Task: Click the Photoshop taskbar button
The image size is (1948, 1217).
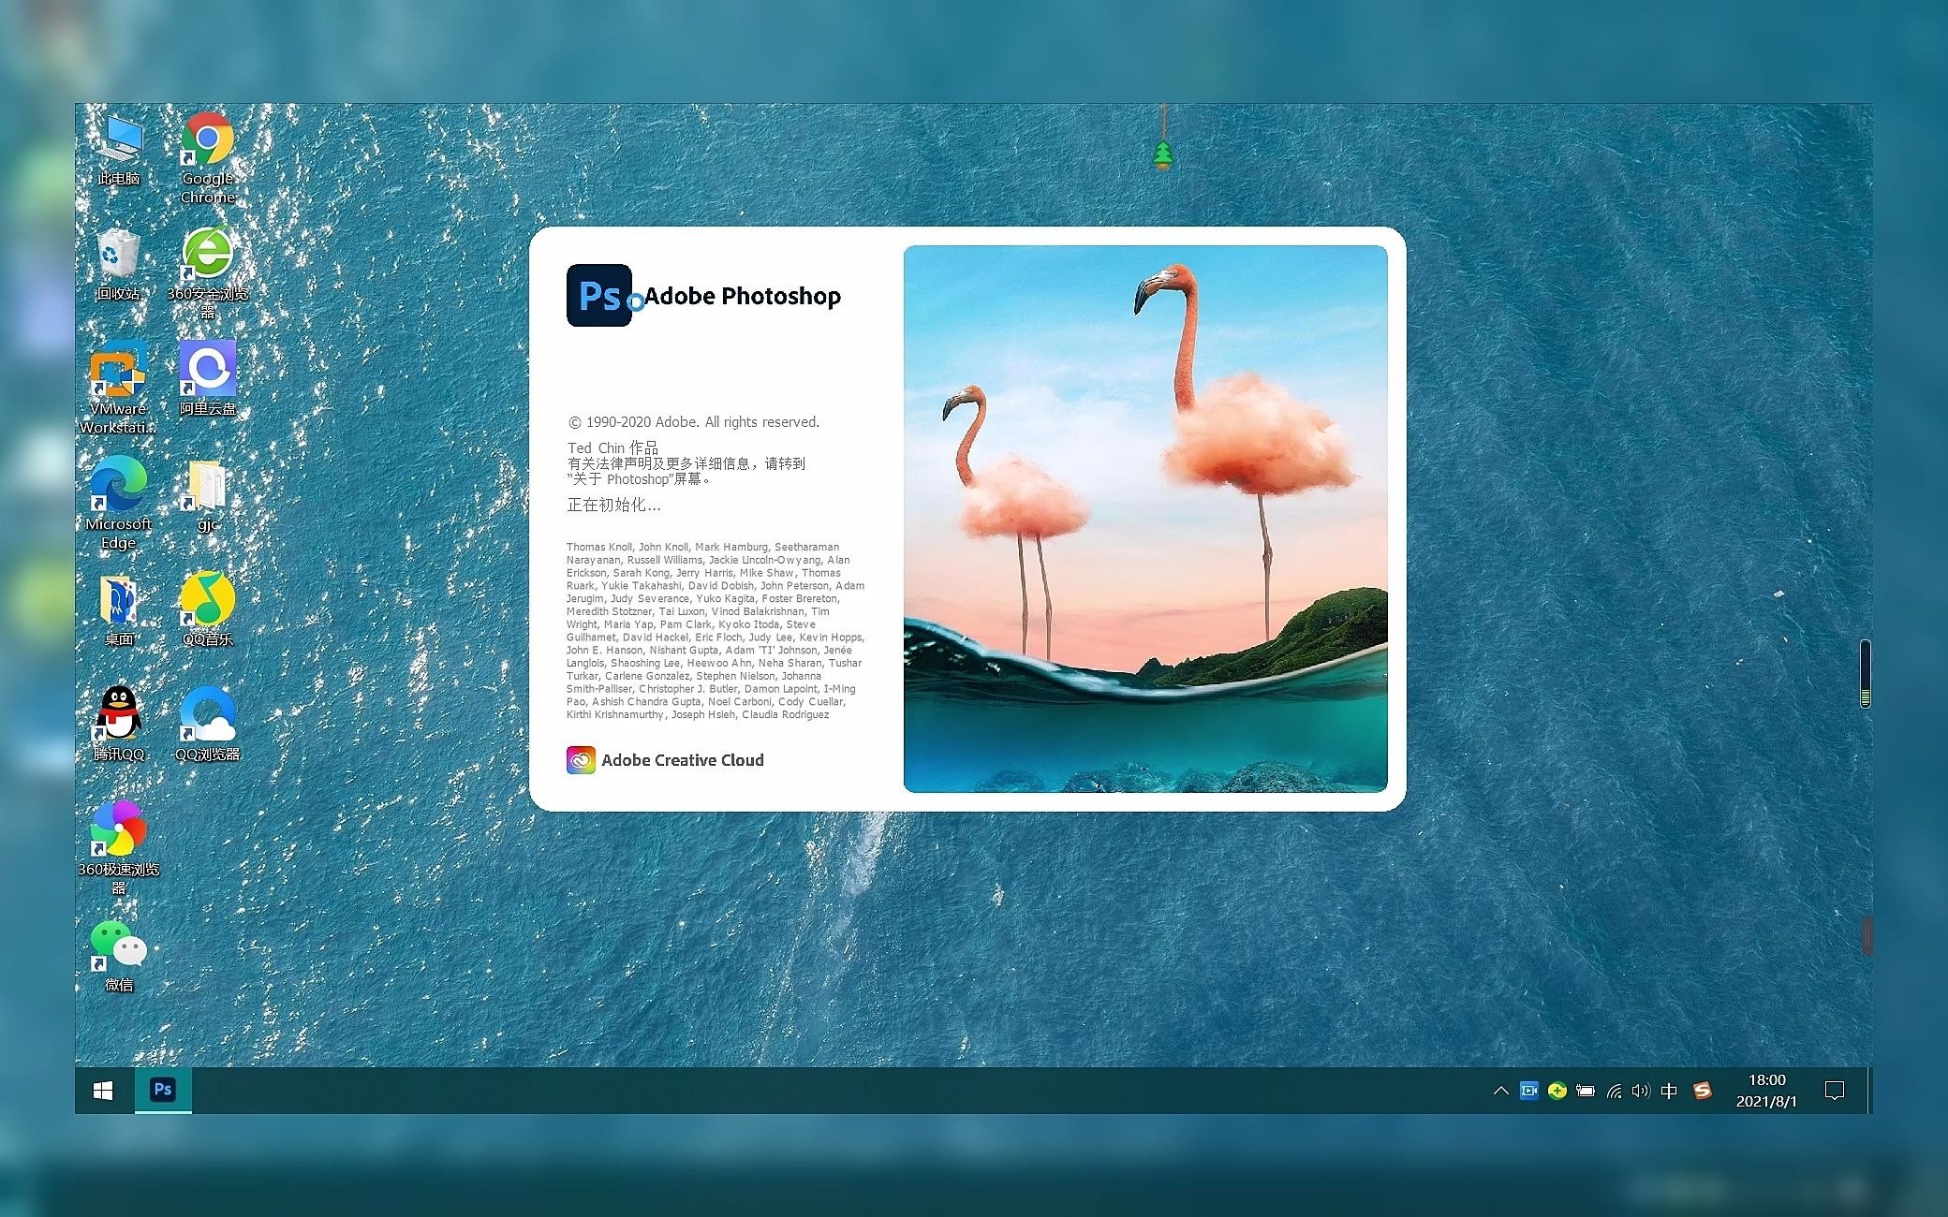Action: pyautogui.click(x=163, y=1090)
